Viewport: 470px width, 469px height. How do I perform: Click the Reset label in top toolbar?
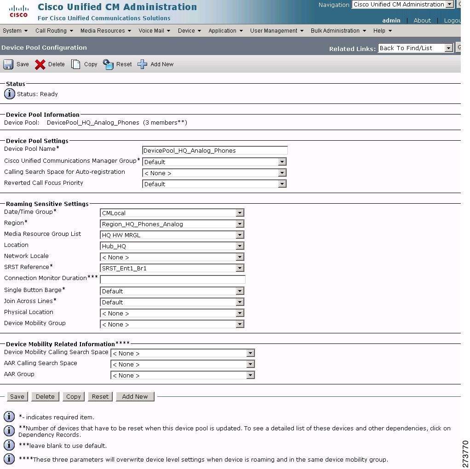[124, 64]
